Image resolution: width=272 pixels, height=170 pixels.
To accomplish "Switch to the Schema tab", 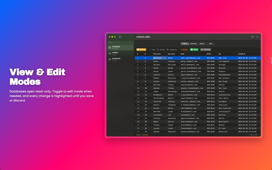I will (x=193, y=44).
